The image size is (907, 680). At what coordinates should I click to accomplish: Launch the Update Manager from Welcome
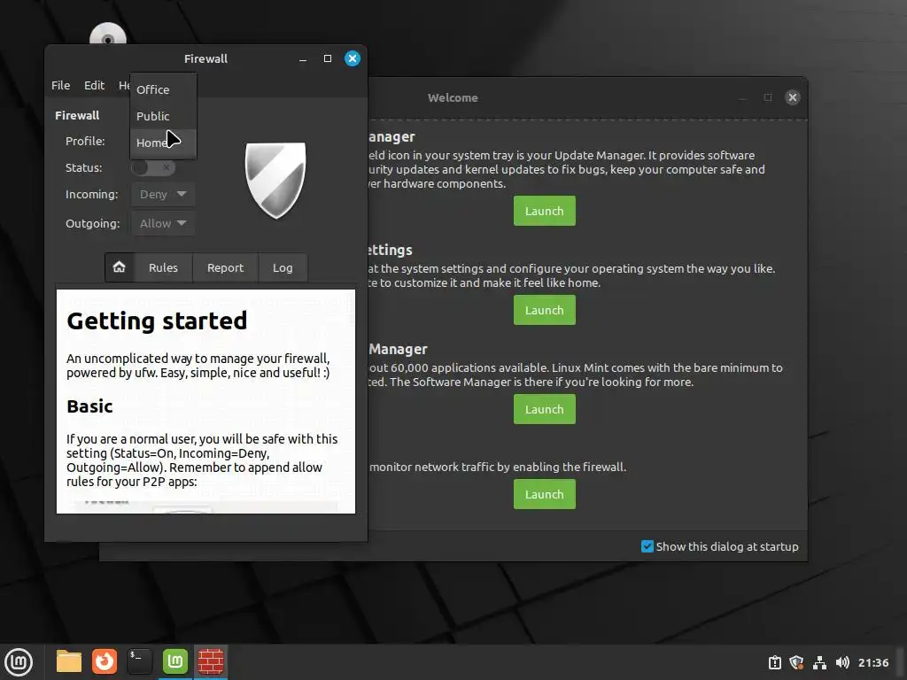tap(545, 211)
